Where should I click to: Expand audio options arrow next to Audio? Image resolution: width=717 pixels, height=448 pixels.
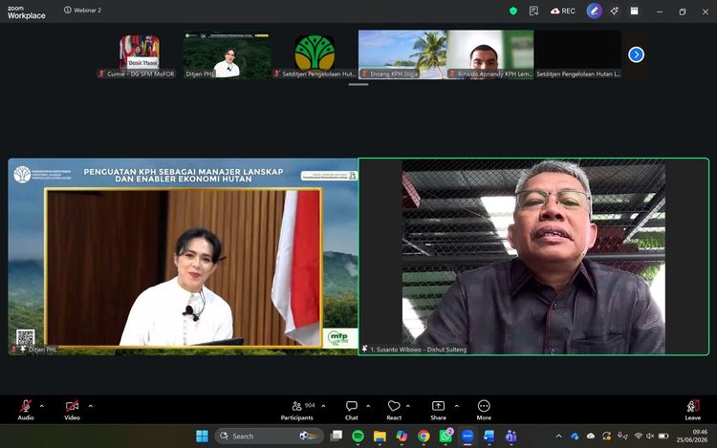pyautogui.click(x=42, y=406)
